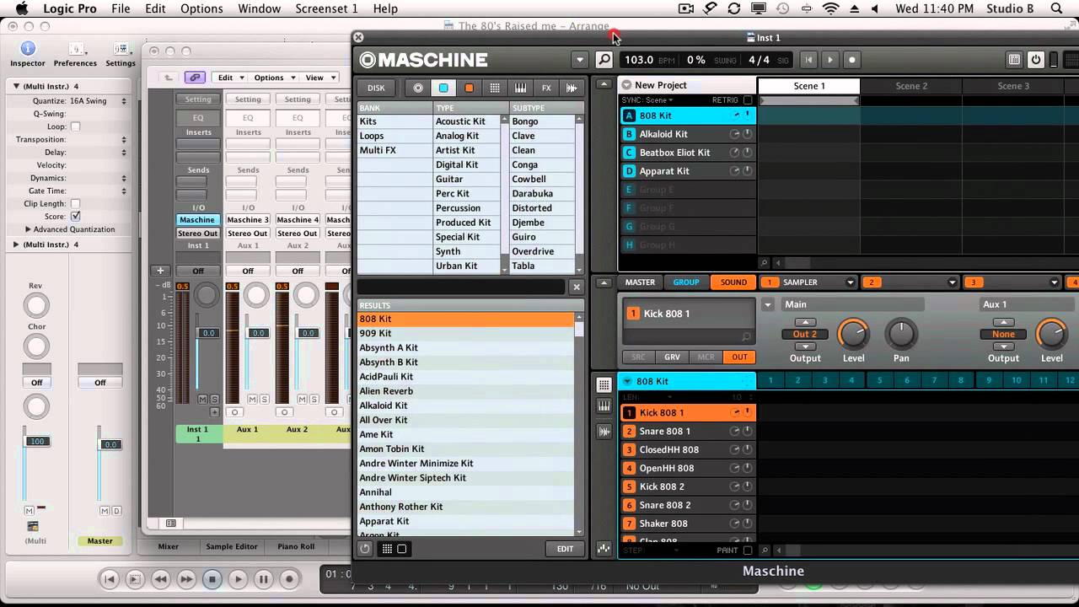
Task: Switch to keyboard view icon in pattern editor
Action: click(x=604, y=406)
